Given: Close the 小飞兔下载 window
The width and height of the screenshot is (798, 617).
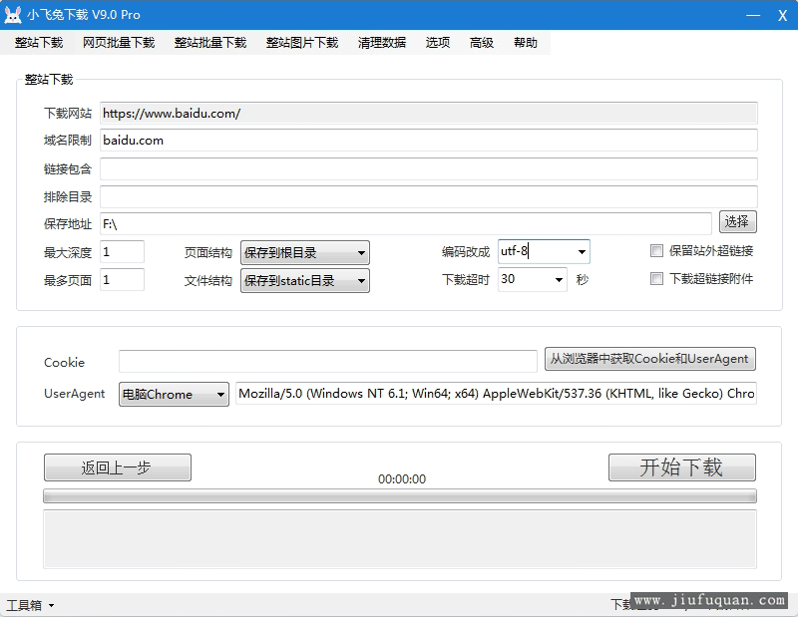Looking at the screenshot, I should coord(782,16).
